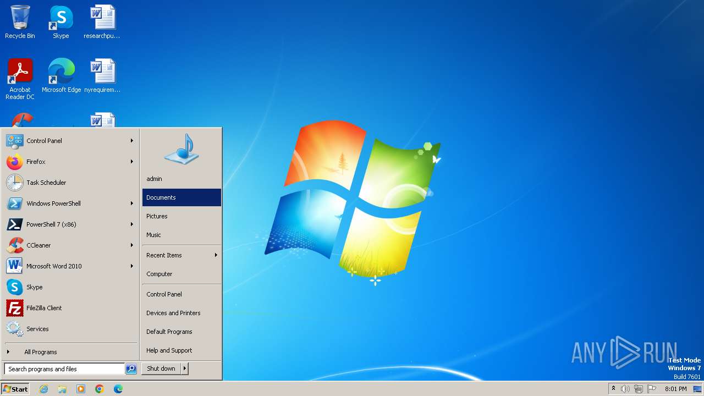Click the Action Center flag icon

(x=652, y=389)
